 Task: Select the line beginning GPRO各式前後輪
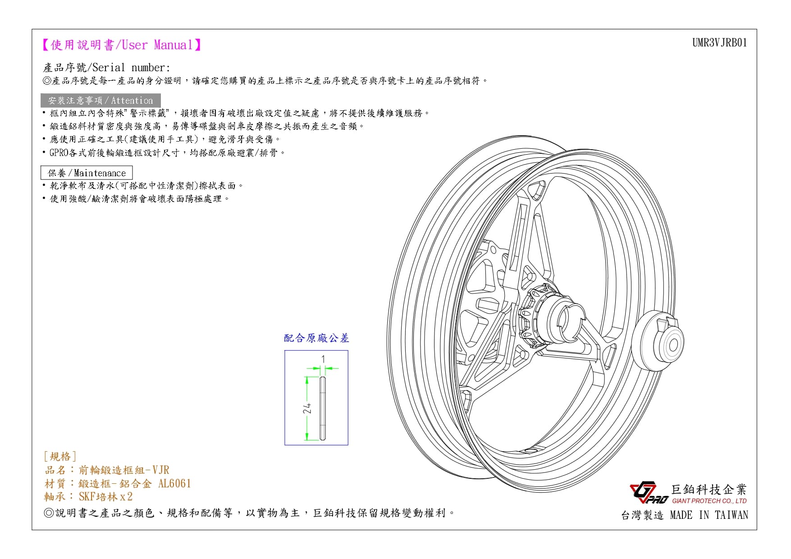pos(164,153)
